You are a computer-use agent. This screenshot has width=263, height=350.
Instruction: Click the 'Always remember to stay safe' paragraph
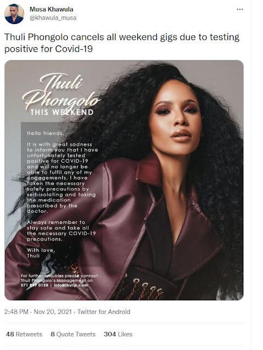61,231
